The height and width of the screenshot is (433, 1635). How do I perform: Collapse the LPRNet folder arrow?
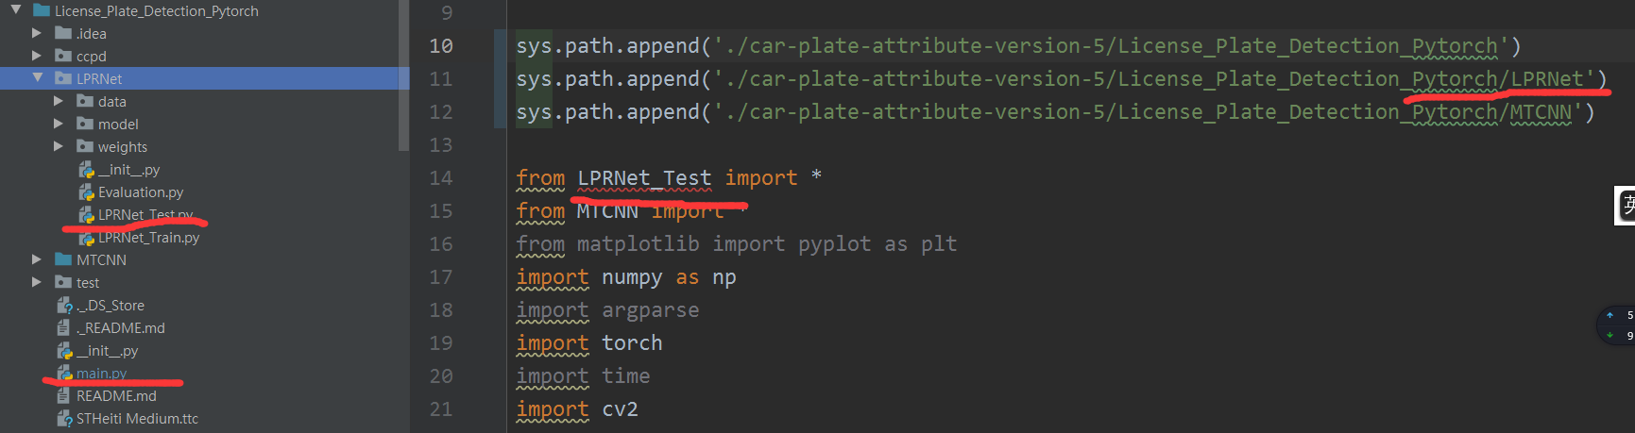37,78
